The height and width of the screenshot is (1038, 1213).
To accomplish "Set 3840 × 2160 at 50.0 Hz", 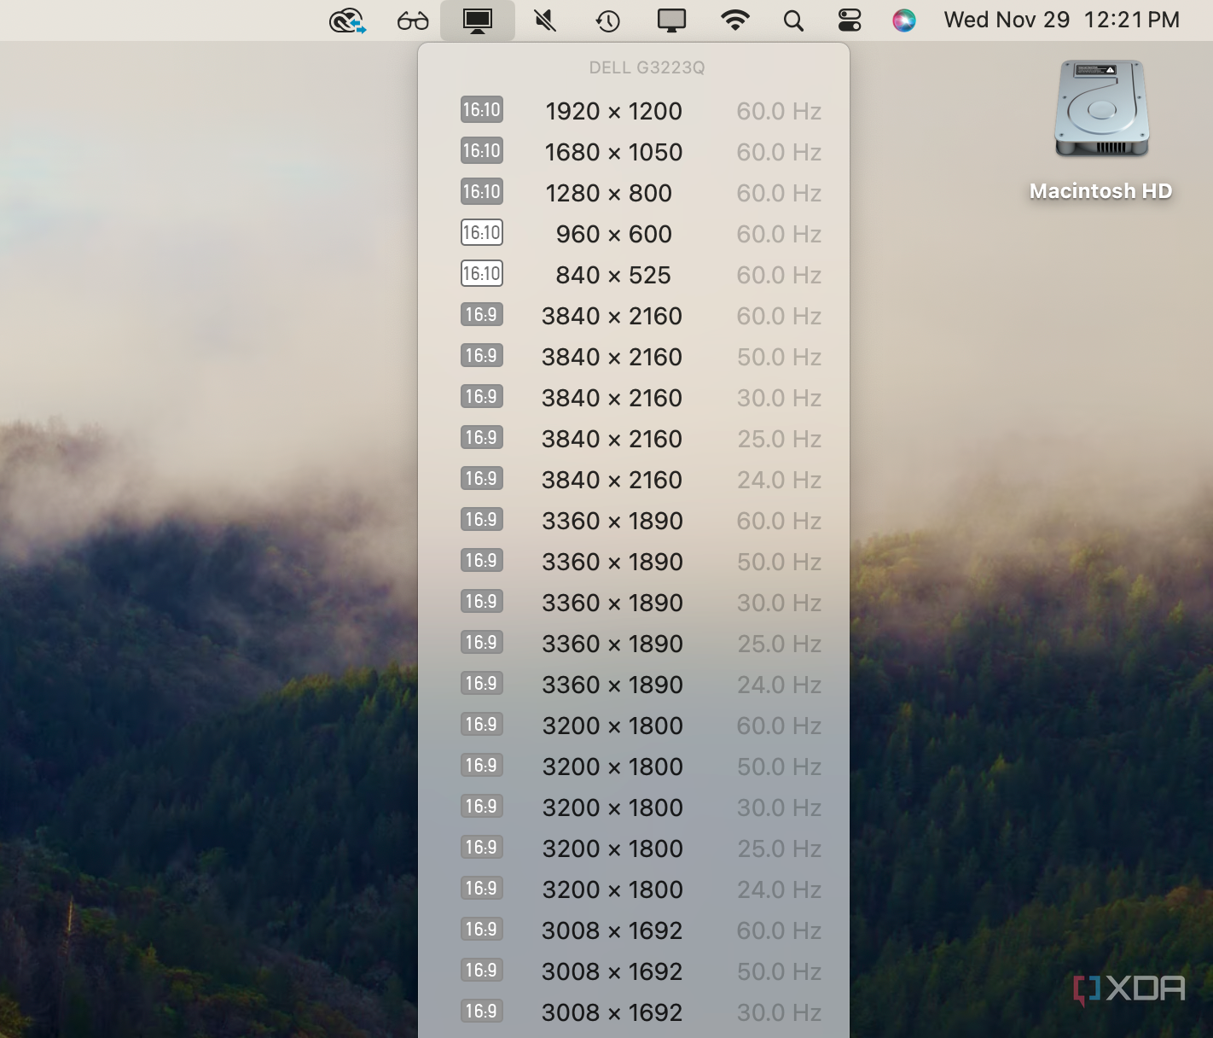I will coord(634,357).
